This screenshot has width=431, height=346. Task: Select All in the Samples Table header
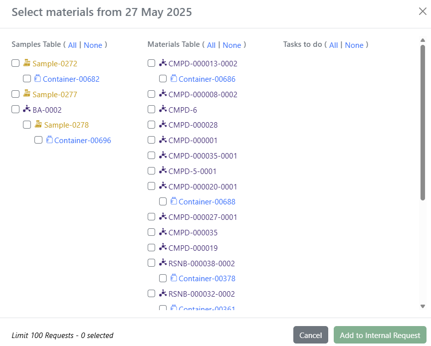point(72,45)
